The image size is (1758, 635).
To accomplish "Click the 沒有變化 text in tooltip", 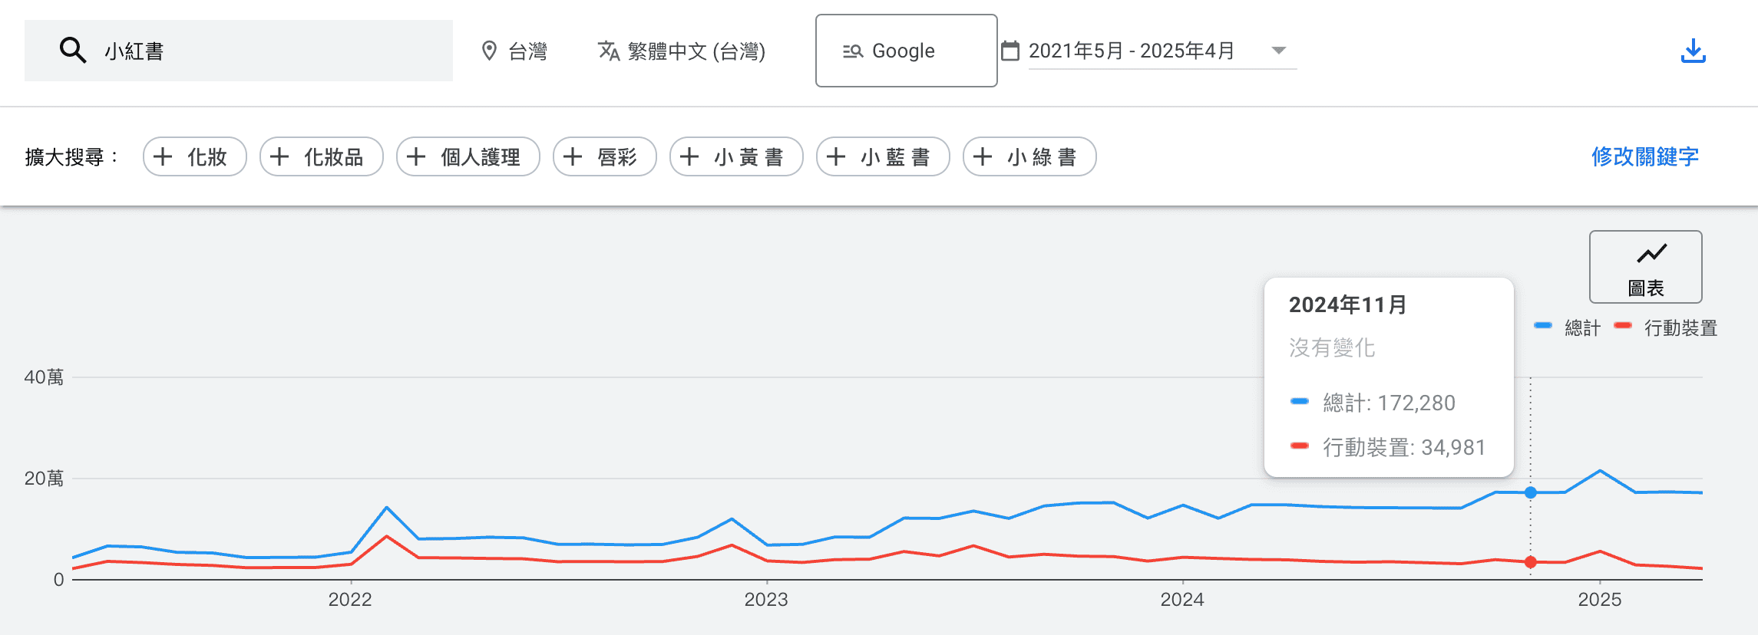I will click(x=1332, y=347).
